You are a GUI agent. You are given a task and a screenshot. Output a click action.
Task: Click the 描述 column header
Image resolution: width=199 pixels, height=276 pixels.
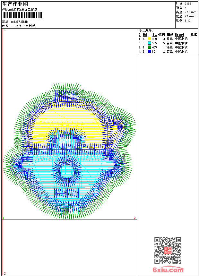(x=170, y=35)
